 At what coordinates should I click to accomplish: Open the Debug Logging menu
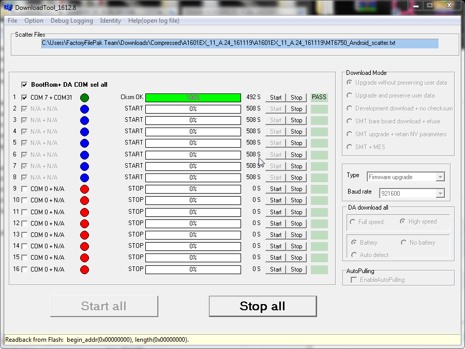point(72,21)
